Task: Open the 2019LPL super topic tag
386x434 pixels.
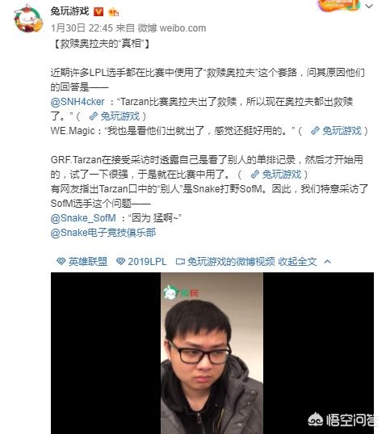Action: click(x=141, y=262)
